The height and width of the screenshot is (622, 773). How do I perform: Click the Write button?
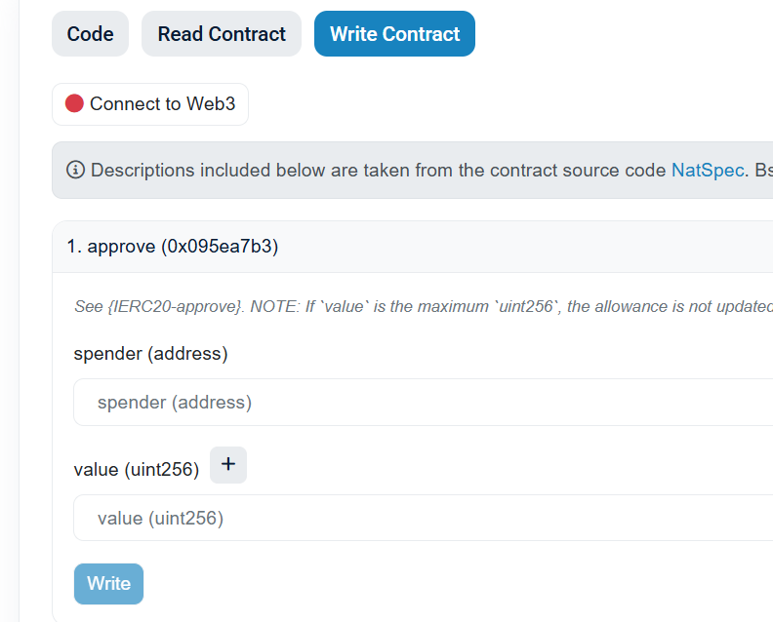pos(109,584)
